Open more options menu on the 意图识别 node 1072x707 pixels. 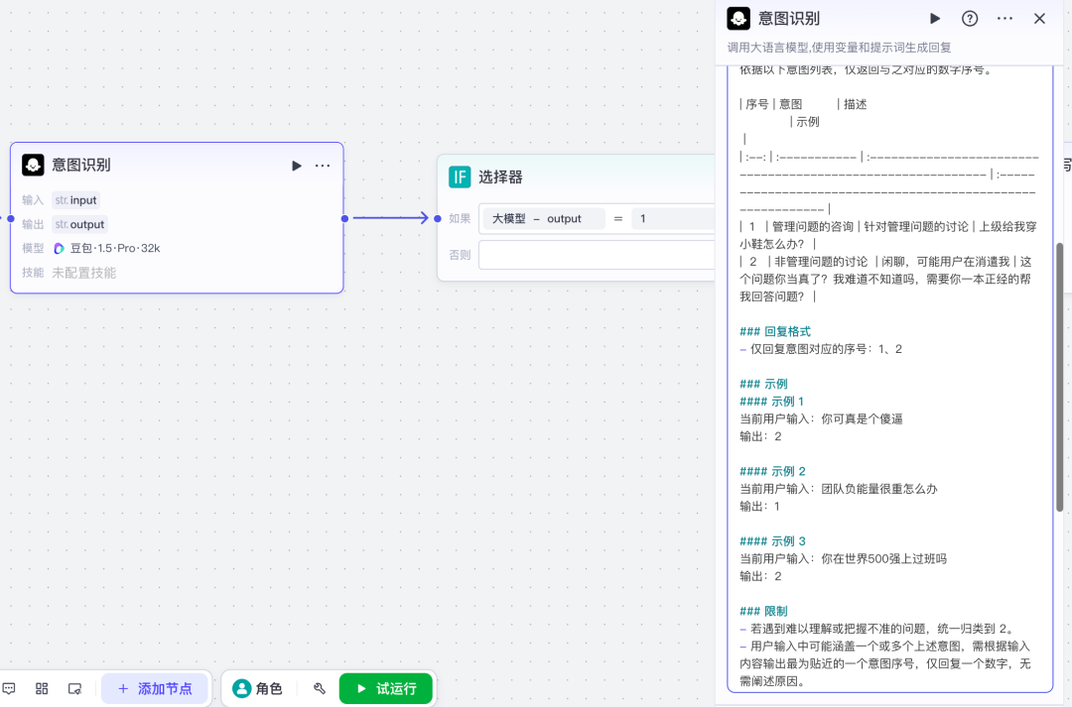click(x=322, y=166)
